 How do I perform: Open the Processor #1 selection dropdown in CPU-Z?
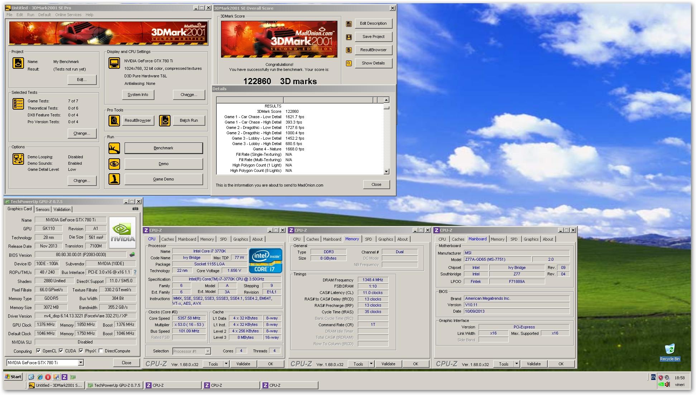[208, 351]
